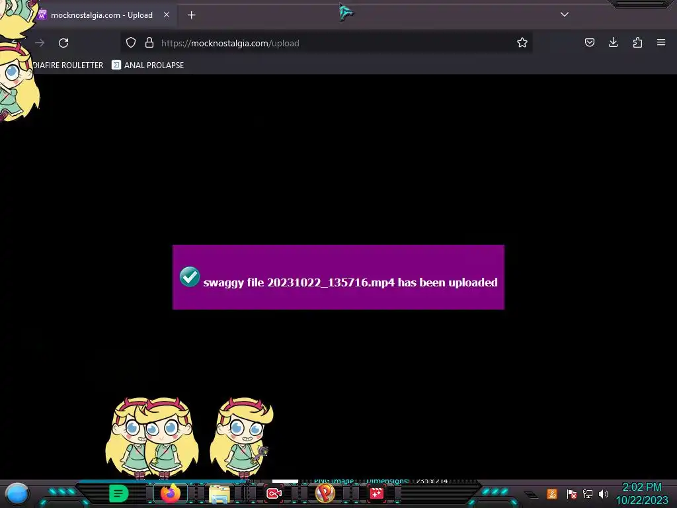Open the red sparkle video app taskbar icon
The image size is (677, 508).
click(x=376, y=493)
